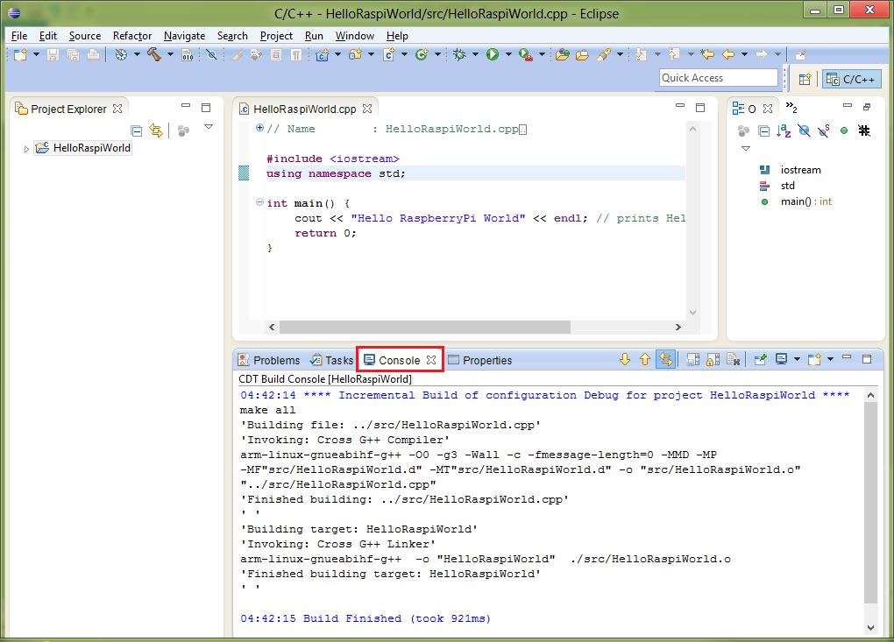This screenshot has height=642, width=894.
Task: Click the New C++ class icon
Action: point(422,54)
